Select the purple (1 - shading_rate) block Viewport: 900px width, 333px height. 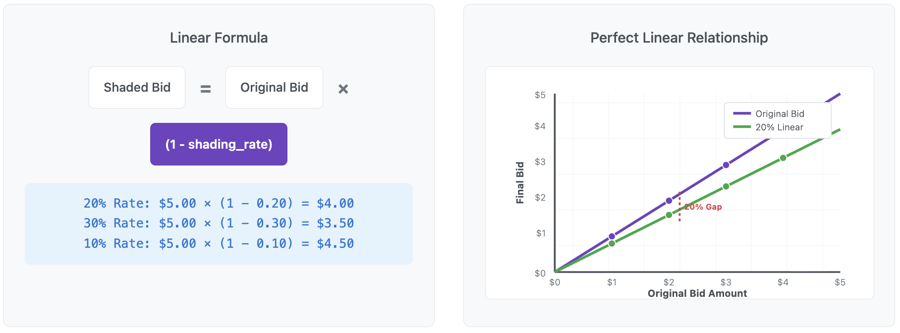(x=219, y=144)
